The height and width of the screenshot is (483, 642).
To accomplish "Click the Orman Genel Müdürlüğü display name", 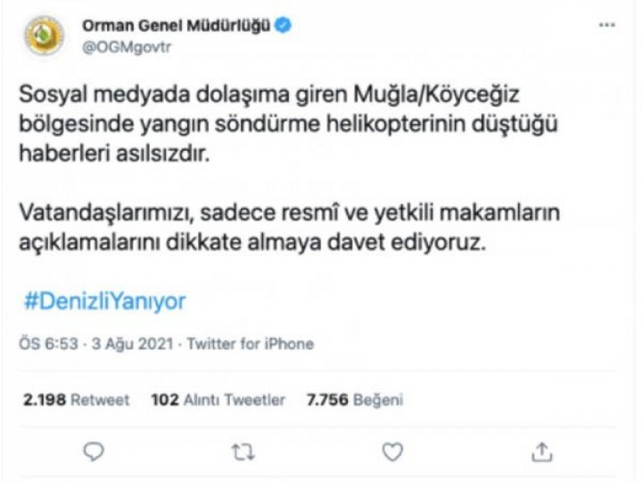I will pos(177,25).
